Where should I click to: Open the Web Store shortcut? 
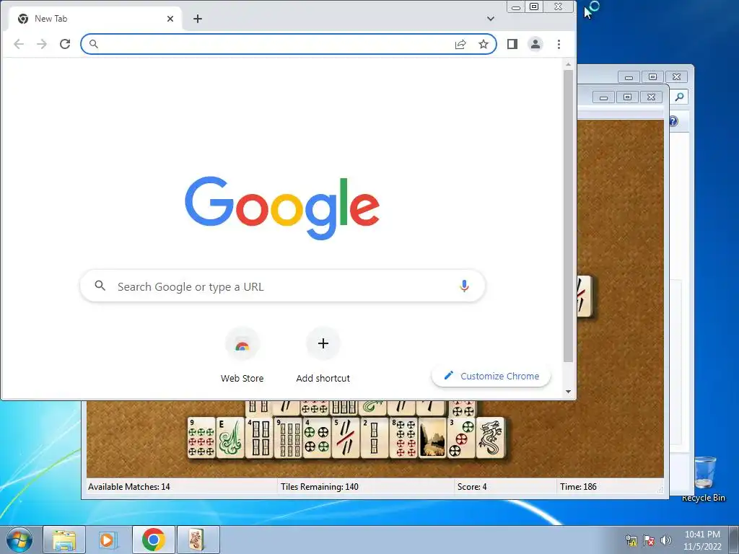[242, 356]
